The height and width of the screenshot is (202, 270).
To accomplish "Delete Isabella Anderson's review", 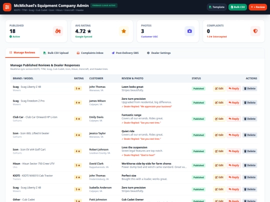I will (249, 190).
